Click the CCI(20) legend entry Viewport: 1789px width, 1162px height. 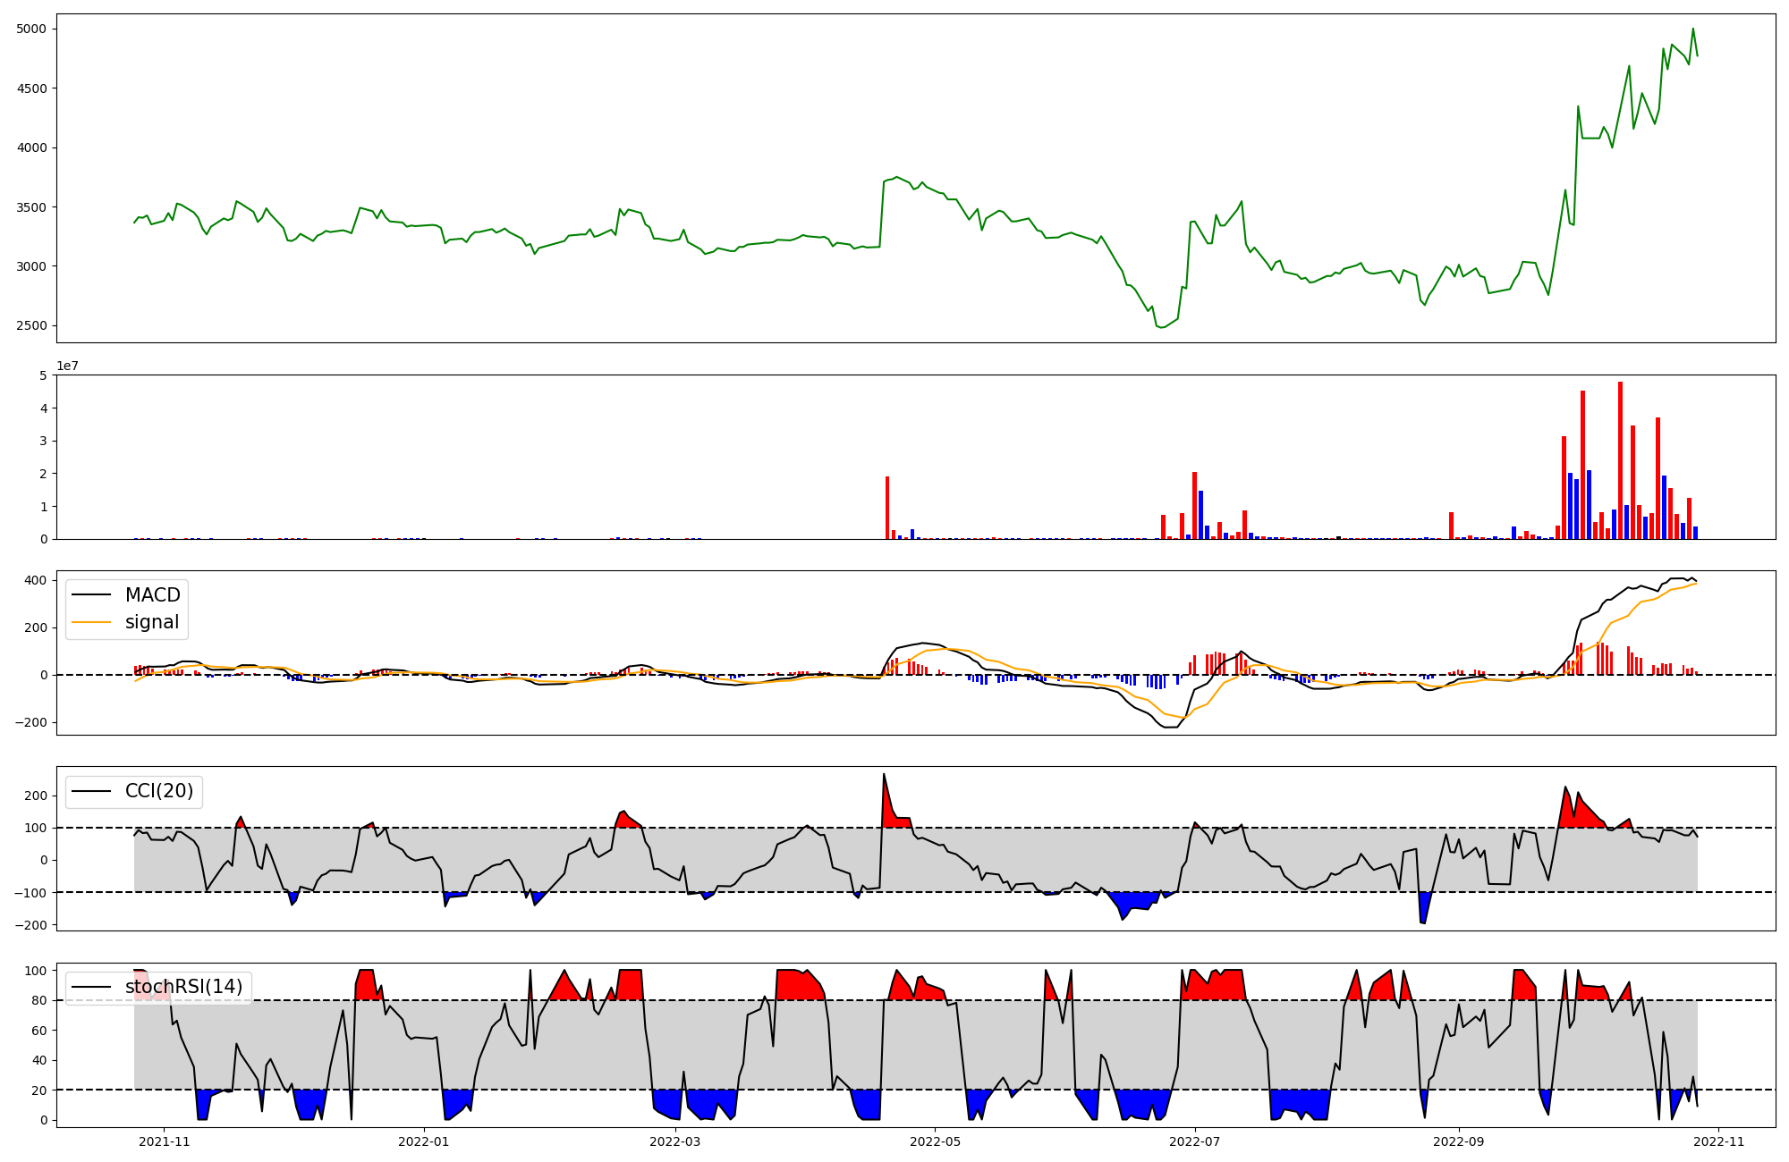pos(159,791)
